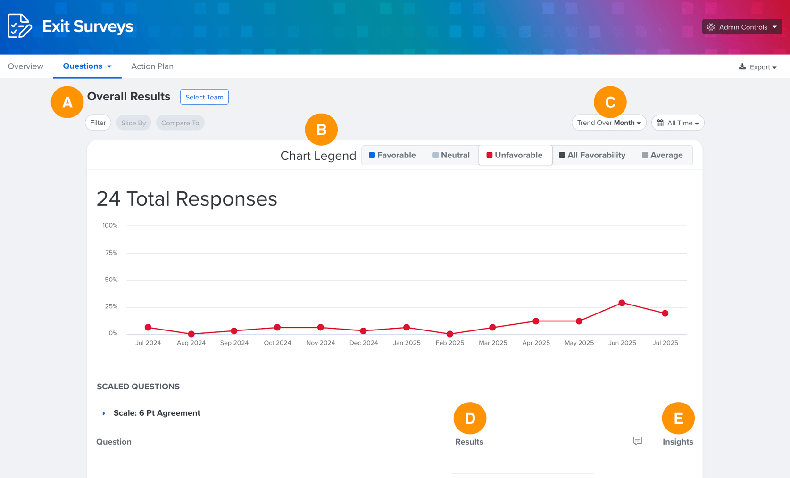Open the Trend Over Month dropdown
The width and height of the screenshot is (790, 478).
pyautogui.click(x=609, y=123)
